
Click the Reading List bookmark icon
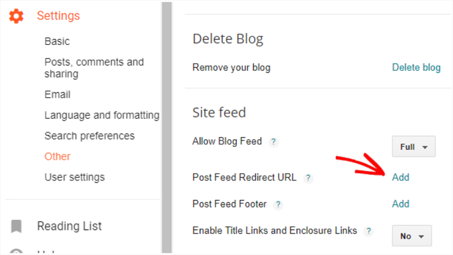tap(16, 226)
